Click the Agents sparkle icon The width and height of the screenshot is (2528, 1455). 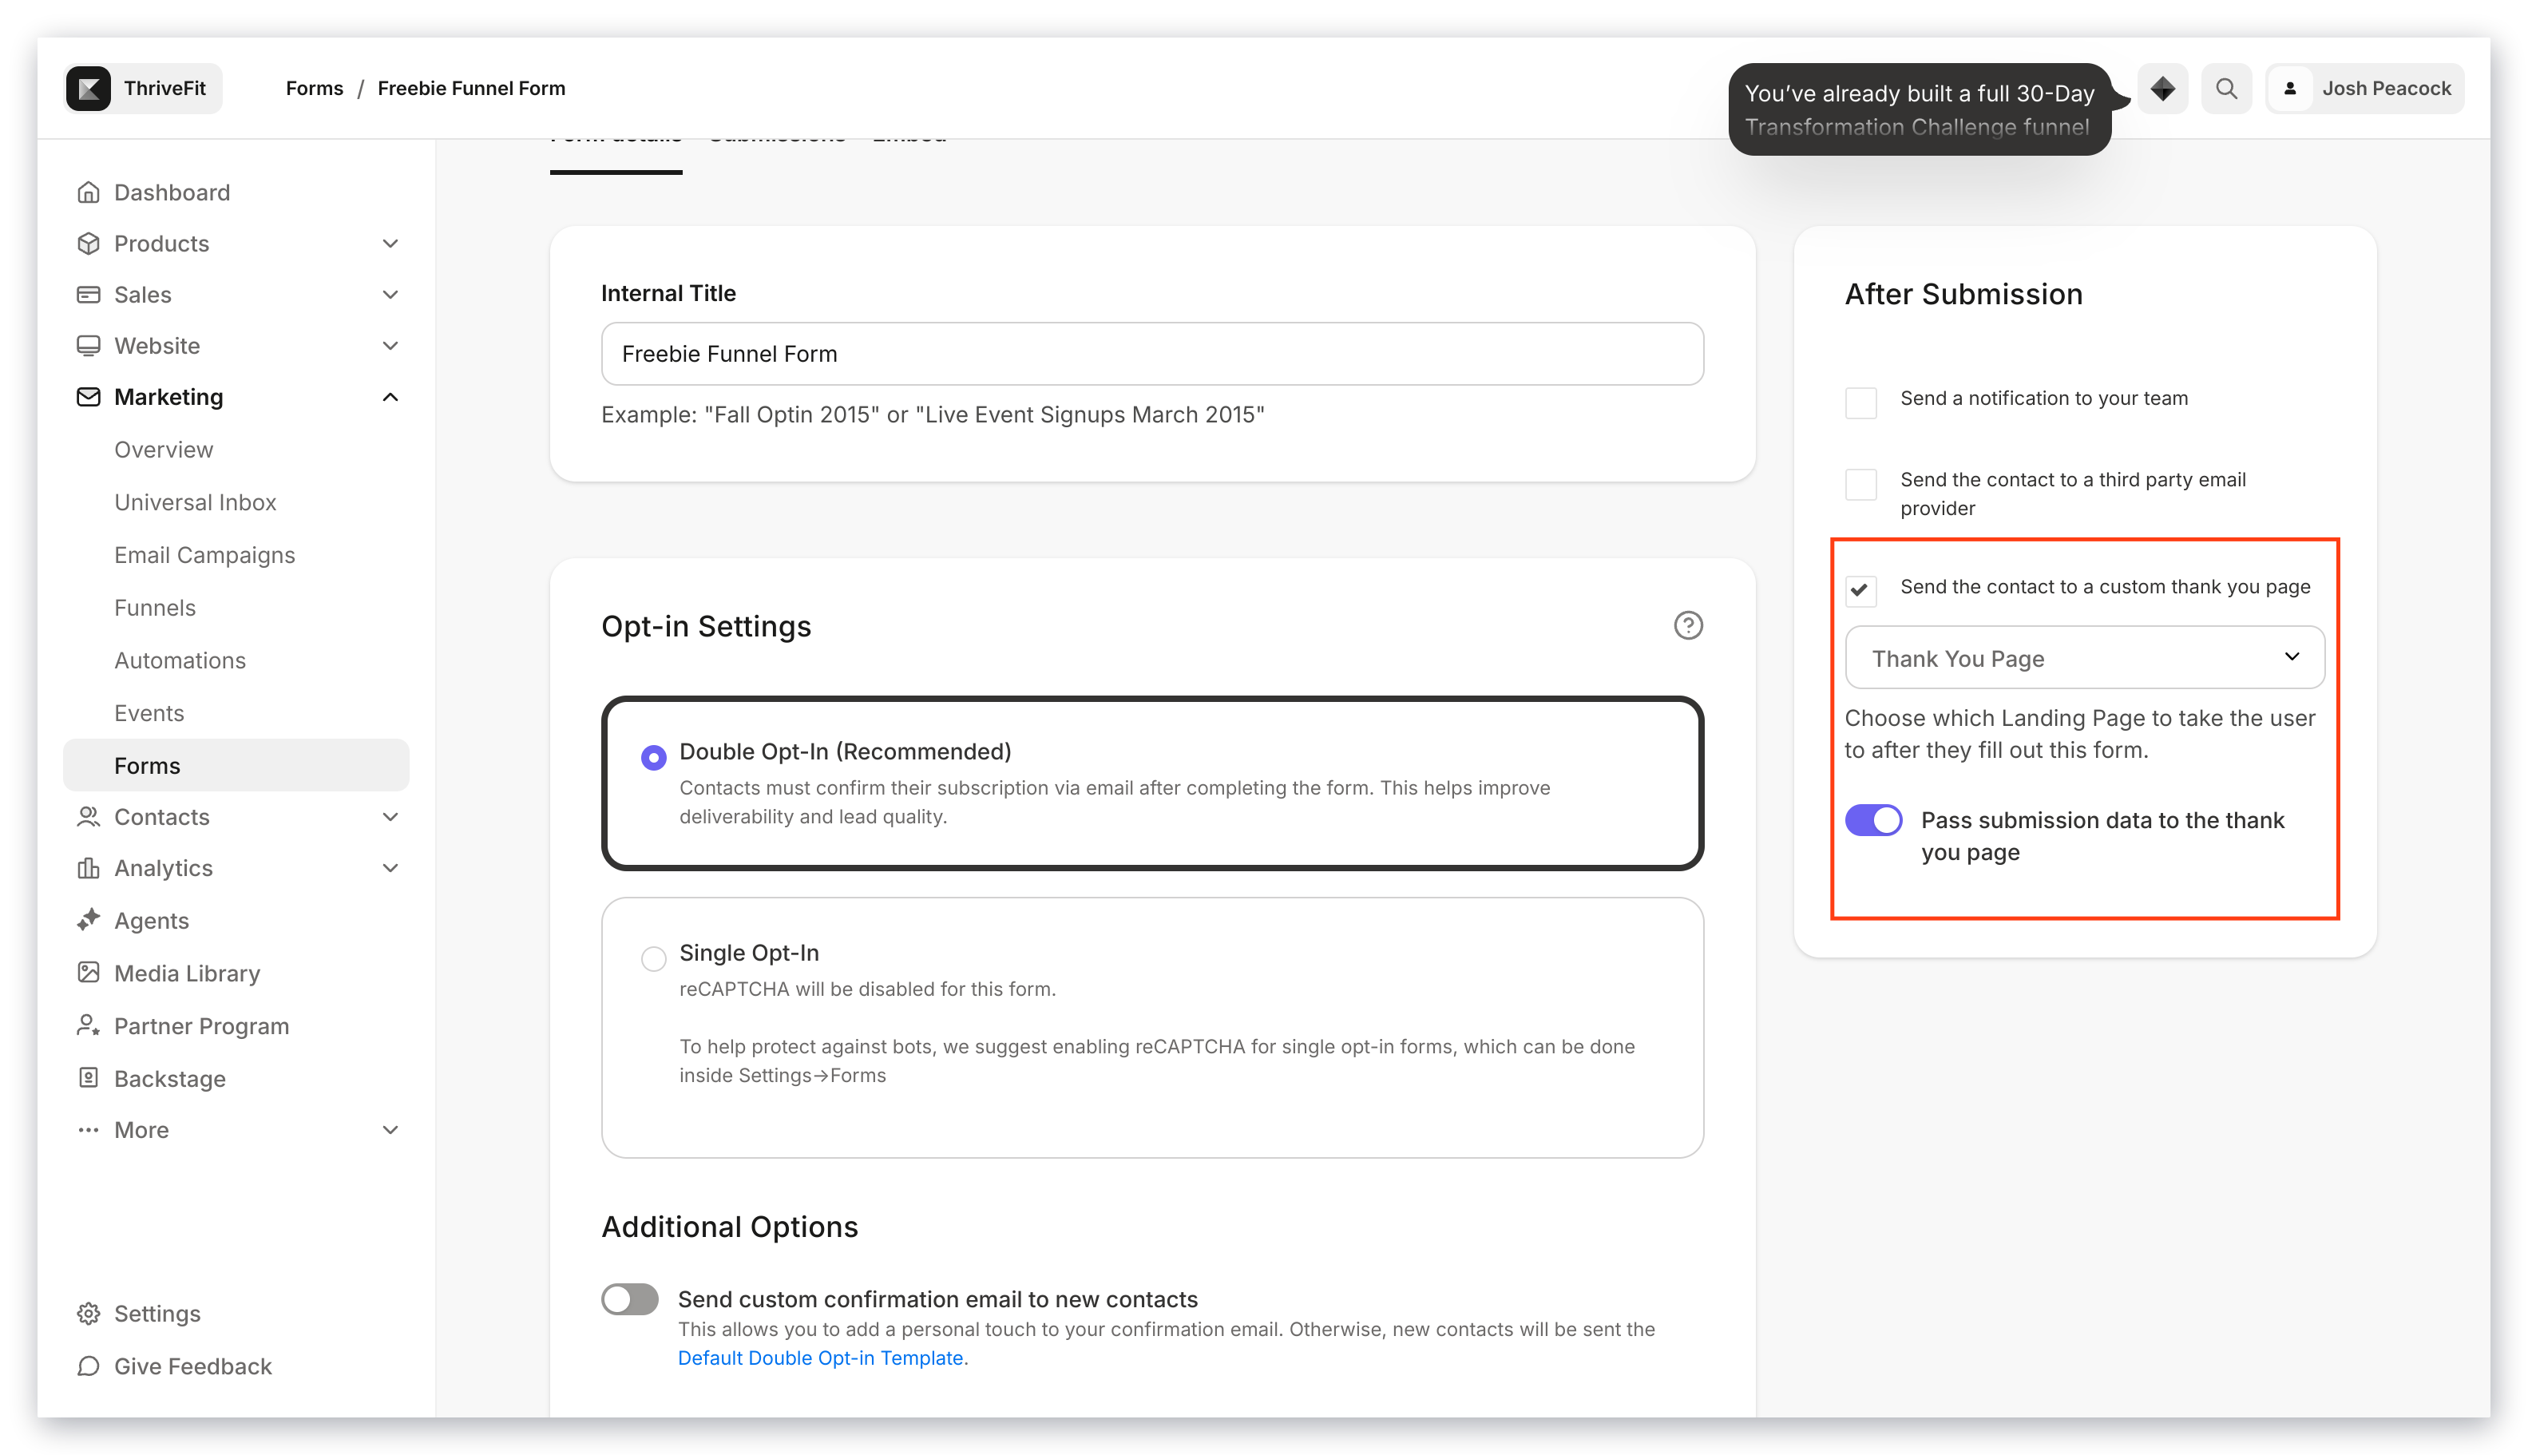tap(88, 919)
